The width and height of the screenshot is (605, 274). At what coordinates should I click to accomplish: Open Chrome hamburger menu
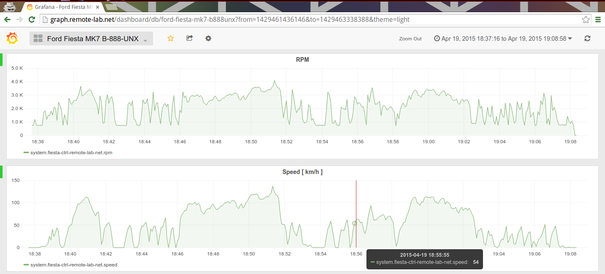tap(598, 19)
